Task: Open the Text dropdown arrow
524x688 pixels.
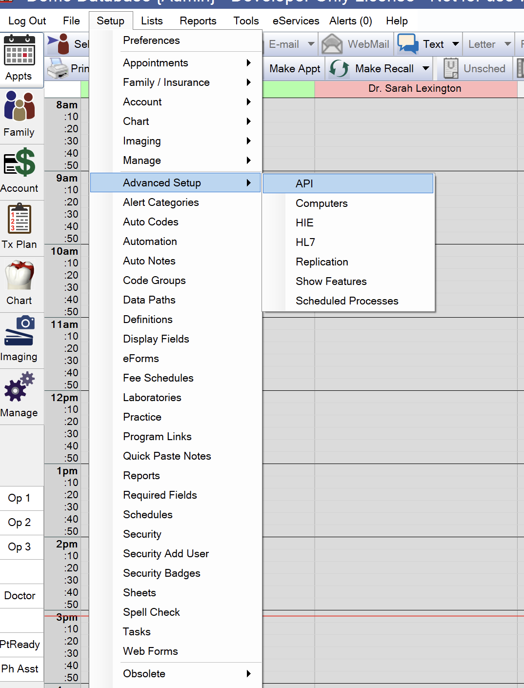Action: [456, 44]
